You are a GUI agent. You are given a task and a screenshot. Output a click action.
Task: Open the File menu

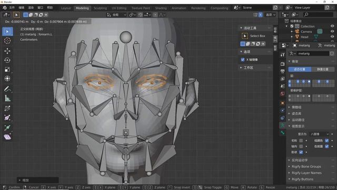coord(12,8)
